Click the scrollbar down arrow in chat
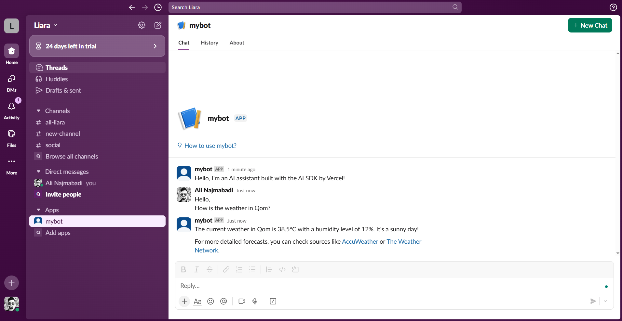Viewport: 622px width, 321px height. 618,253
